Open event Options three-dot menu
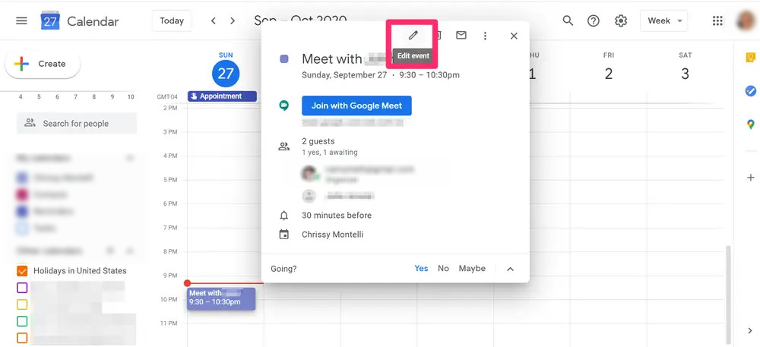Viewport: 760px width, 347px height. point(485,36)
